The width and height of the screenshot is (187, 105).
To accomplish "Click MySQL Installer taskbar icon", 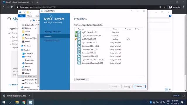I will pos(30,102).
